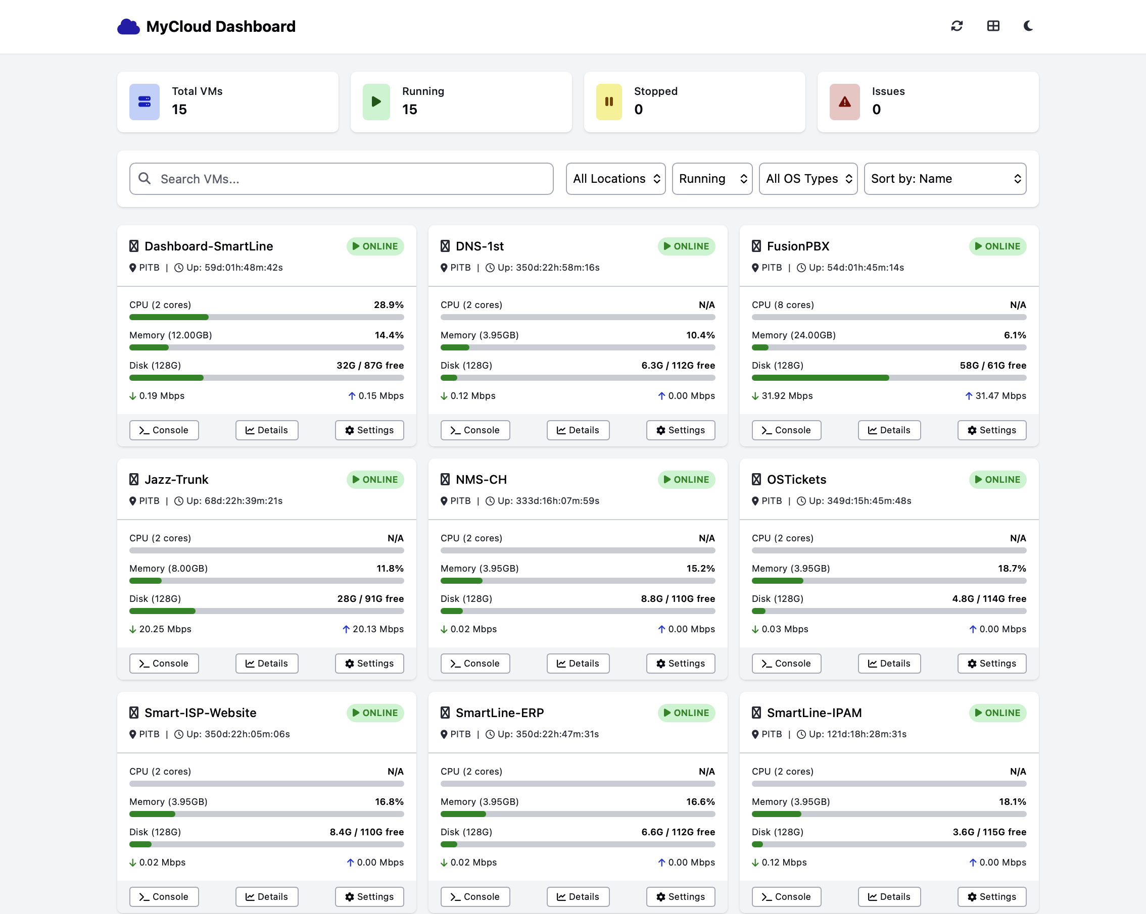The image size is (1146, 914).
Task: Click Jazz-Trunk memory usage bar
Action: click(266, 581)
